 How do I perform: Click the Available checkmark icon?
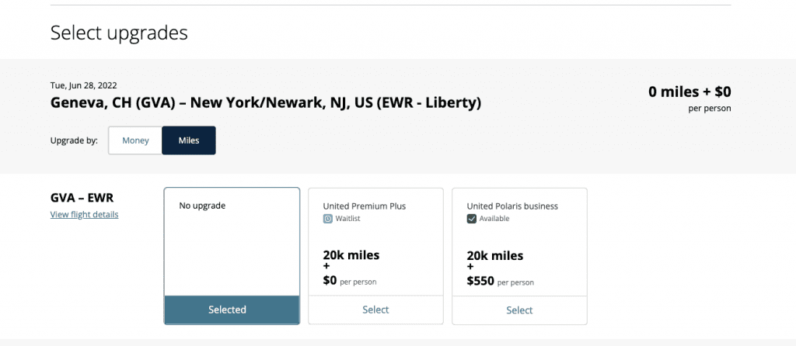pyautogui.click(x=472, y=219)
